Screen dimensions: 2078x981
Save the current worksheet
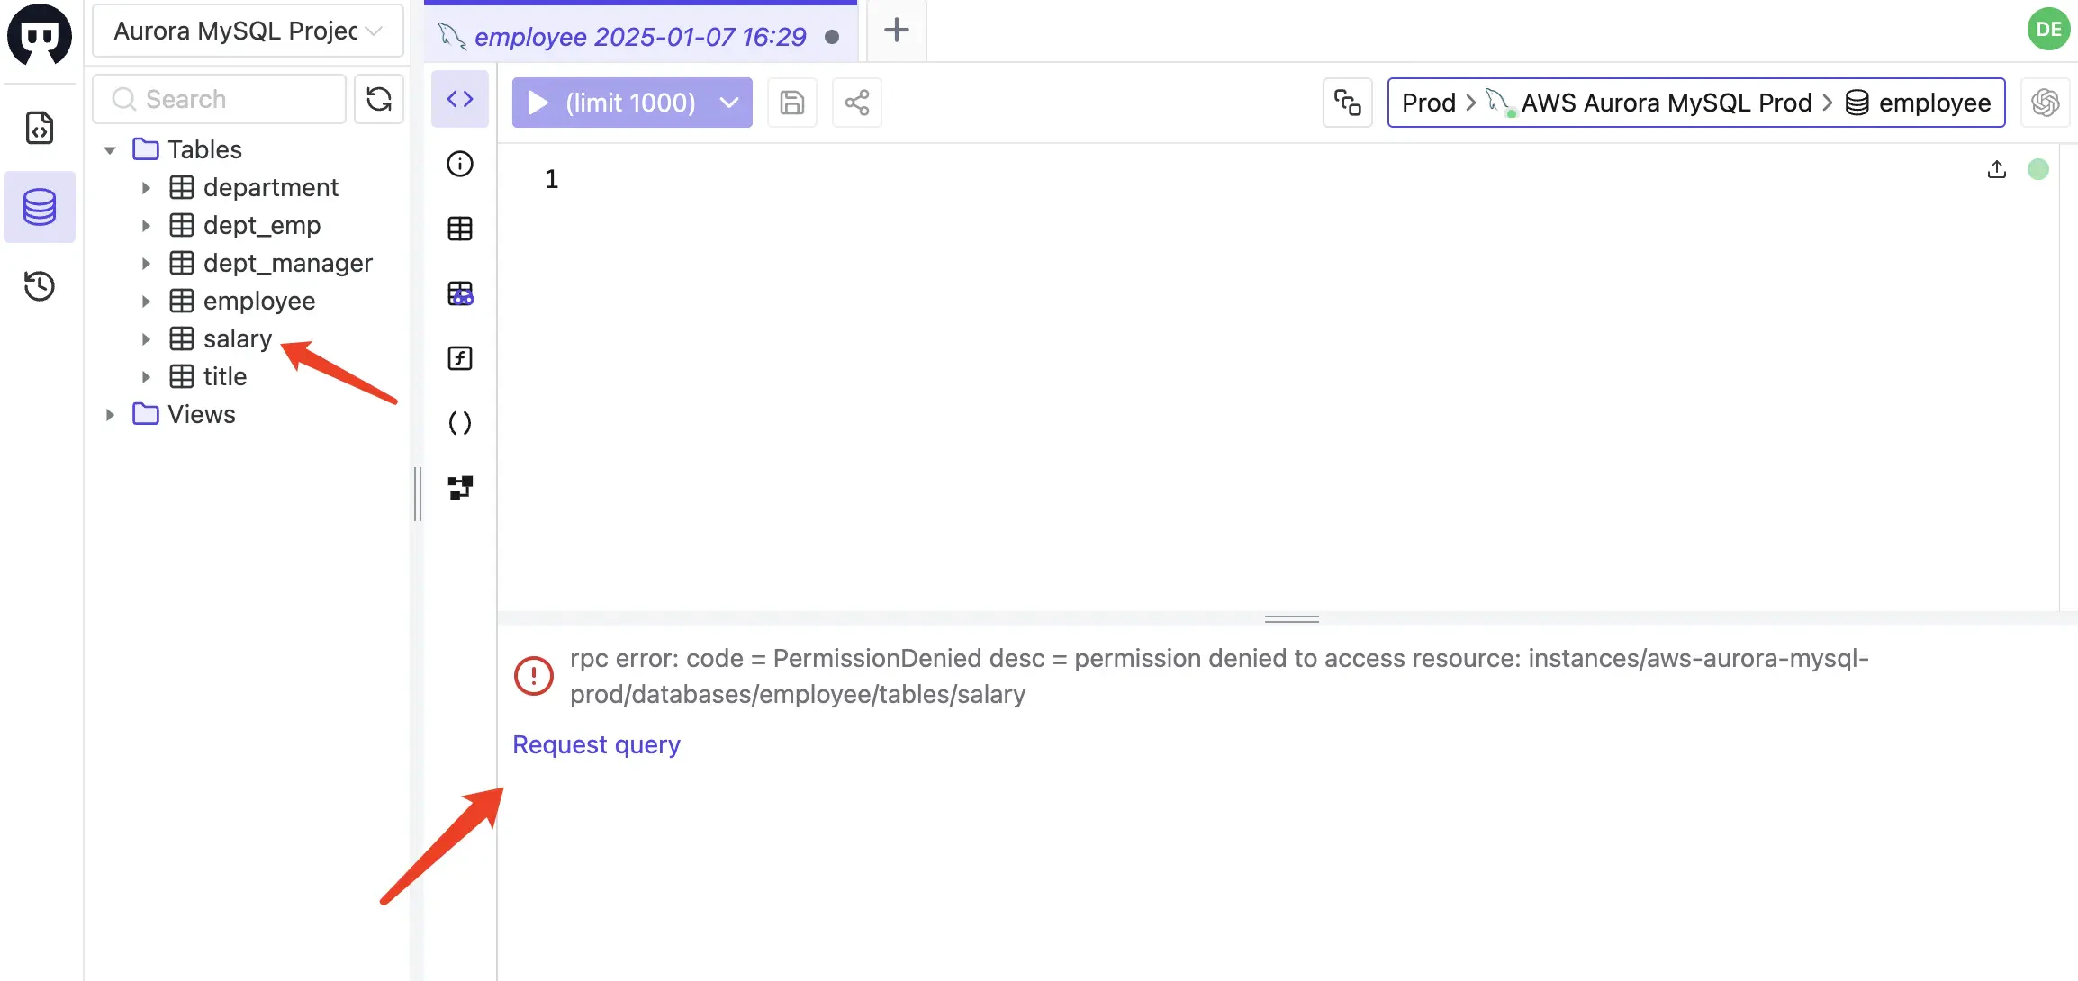(x=791, y=103)
